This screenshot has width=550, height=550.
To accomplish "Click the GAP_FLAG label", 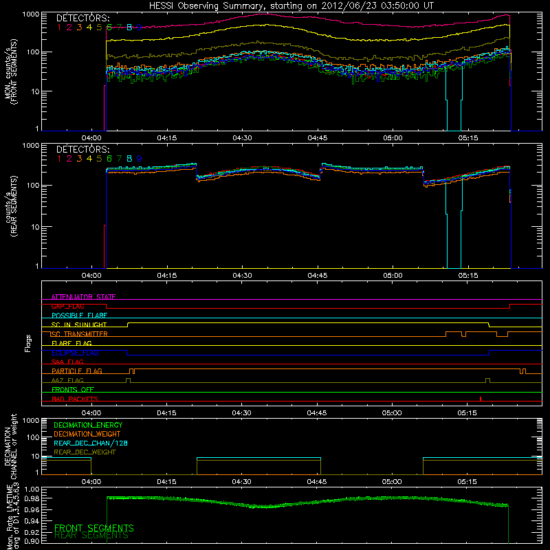I will point(67,306).
